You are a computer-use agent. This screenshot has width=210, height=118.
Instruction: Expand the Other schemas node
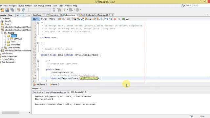click(x=2, y=48)
